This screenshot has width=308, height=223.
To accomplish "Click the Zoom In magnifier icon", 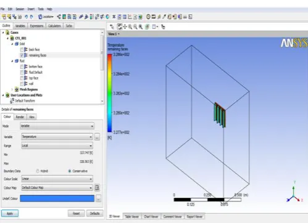I will coord(130,26).
